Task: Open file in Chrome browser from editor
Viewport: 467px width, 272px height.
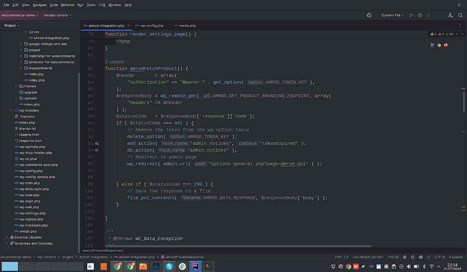Action: pyautogui.click(x=439, y=45)
